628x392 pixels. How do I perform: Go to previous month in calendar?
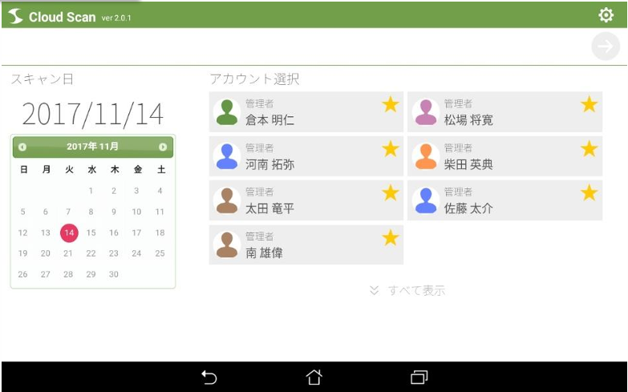coord(22,147)
